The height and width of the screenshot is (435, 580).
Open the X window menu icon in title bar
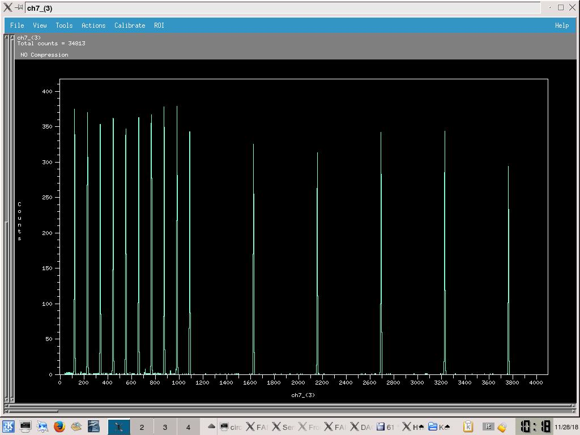(7, 8)
